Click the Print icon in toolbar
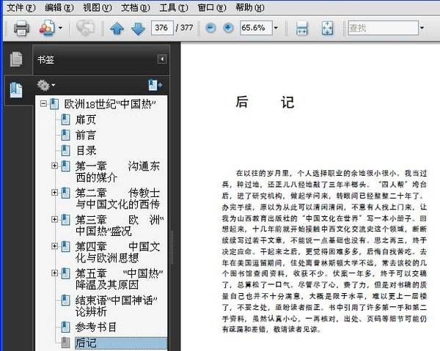The image size is (440, 351). point(21,28)
